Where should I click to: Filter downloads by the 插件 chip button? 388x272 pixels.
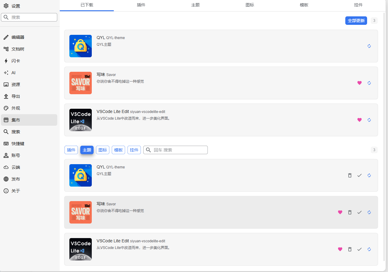click(71, 150)
